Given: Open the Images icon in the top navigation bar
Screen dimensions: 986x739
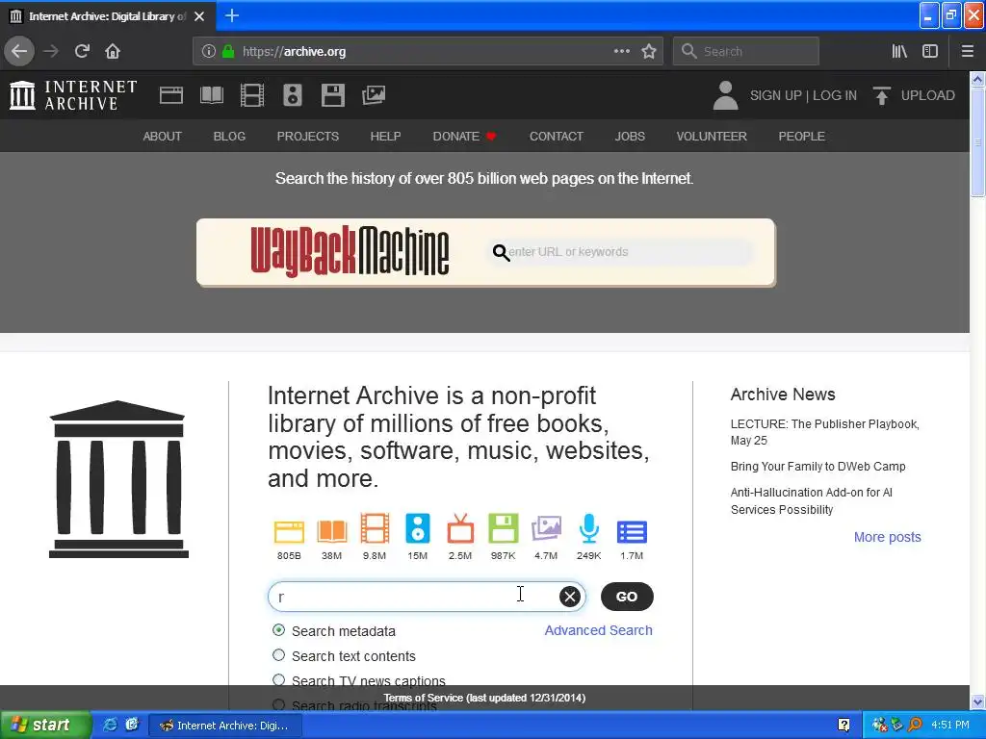Looking at the screenshot, I should [x=374, y=95].
